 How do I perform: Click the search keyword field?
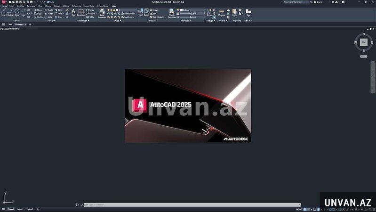296,2
